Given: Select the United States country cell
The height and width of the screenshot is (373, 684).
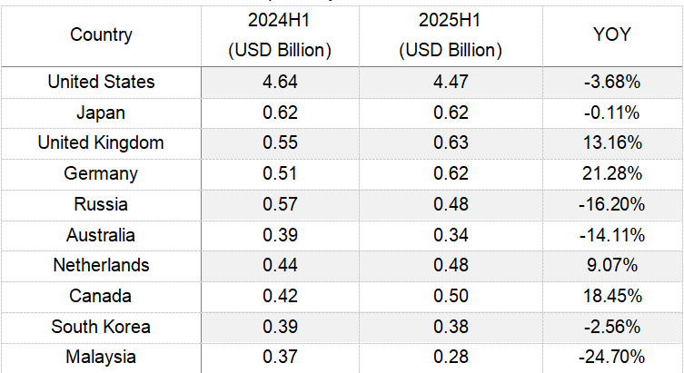Looking at the screenshot, I should click(x=101, y=82).
